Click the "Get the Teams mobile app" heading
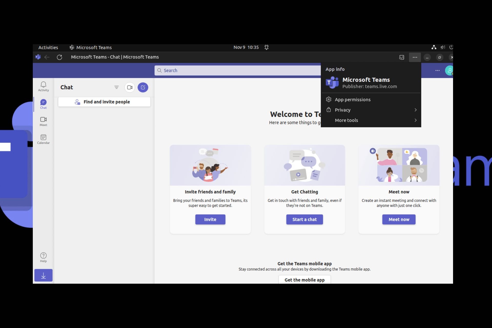This screenshot has width=492, height=328. click(x=304, y=263)
